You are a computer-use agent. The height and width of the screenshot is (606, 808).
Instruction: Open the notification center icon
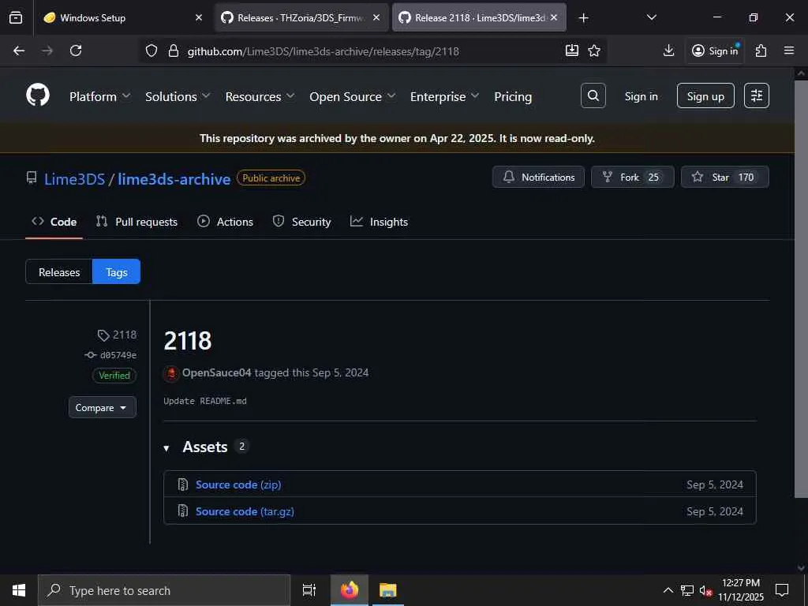[782, 590]
